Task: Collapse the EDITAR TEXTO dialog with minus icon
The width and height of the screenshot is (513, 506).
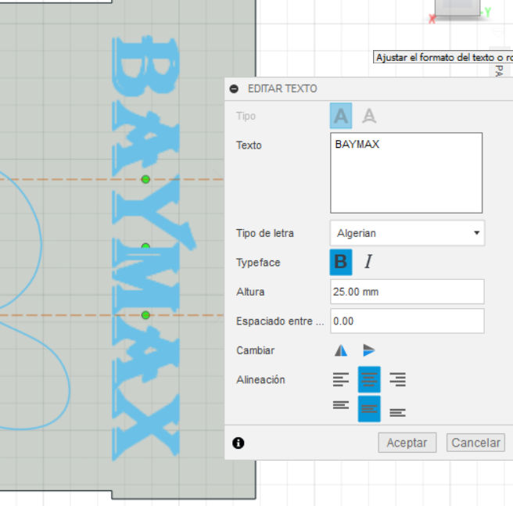Action: pos(234,88)
